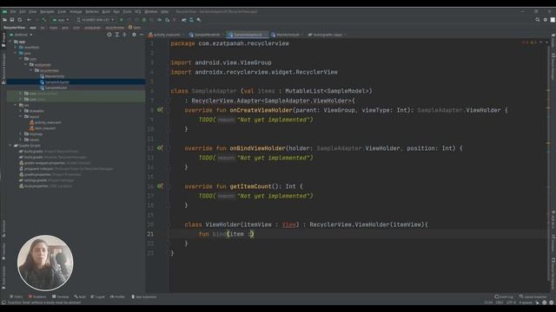Expand the manifests folder

16,48
